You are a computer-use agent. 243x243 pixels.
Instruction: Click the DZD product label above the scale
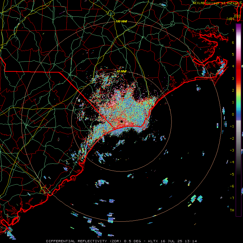point(237,16)
